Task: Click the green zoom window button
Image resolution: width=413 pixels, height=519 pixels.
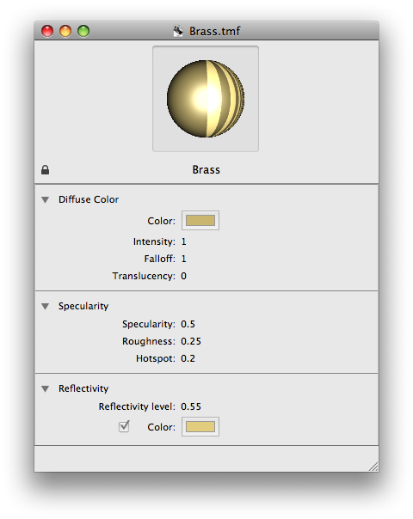Action: coord(83,31)
